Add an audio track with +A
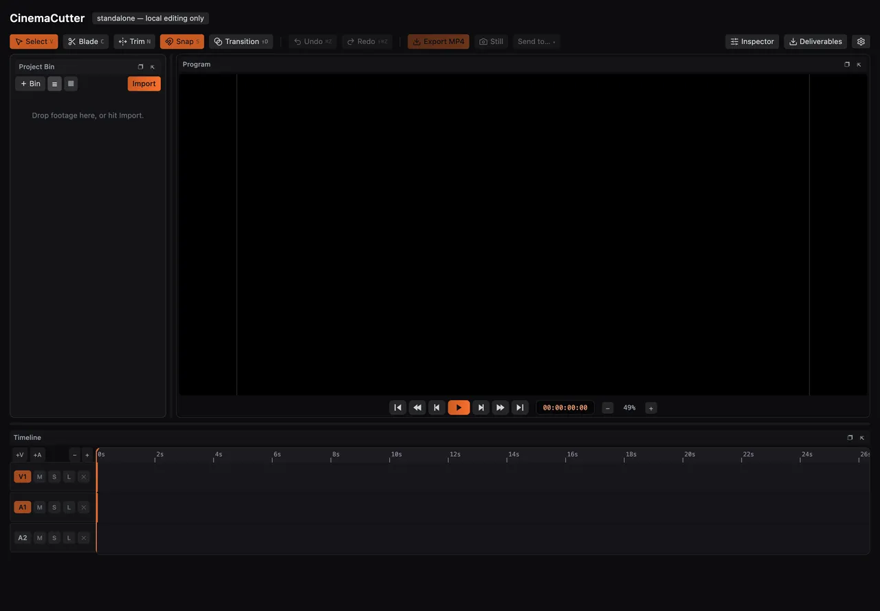This screenshot has width=880, height=611. [x=38, y=455]
